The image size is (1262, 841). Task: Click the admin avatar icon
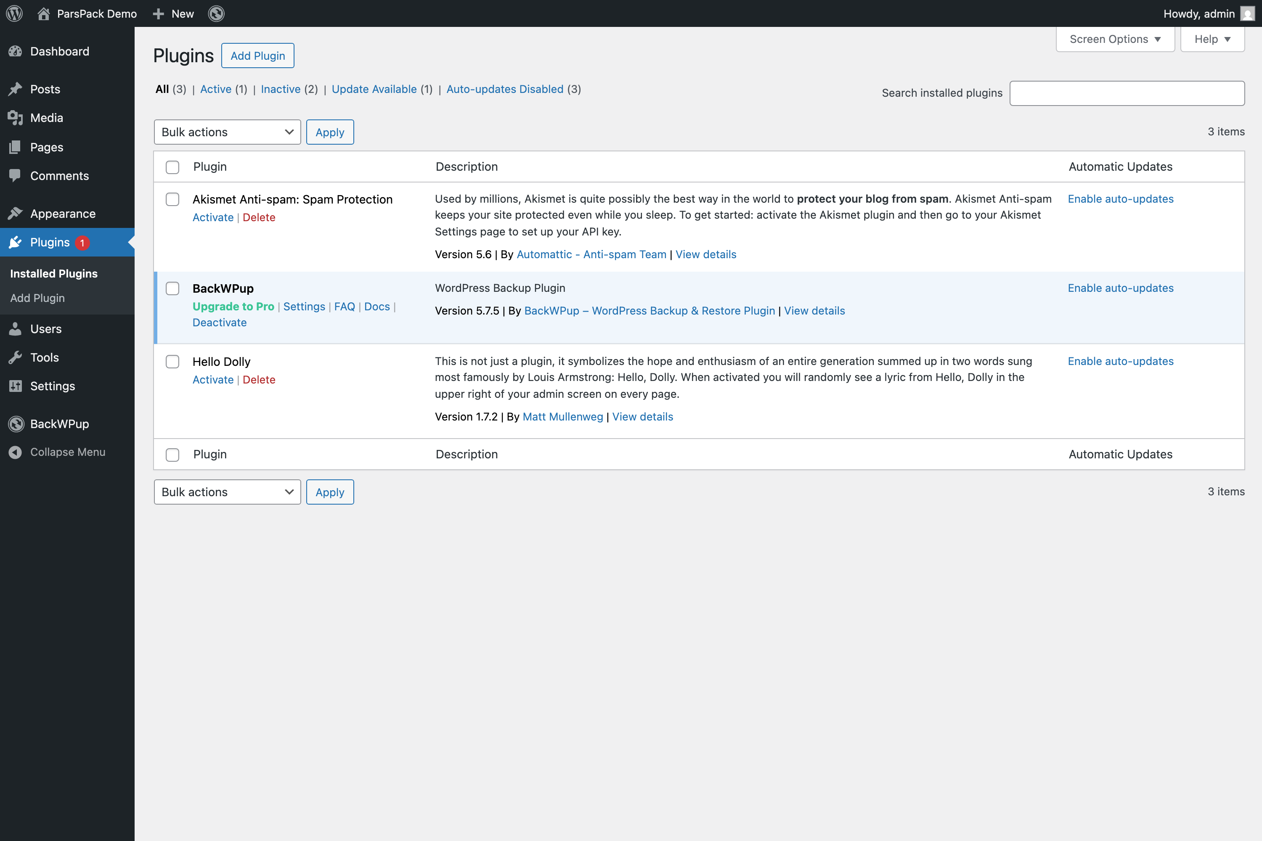coord(1248,13)
